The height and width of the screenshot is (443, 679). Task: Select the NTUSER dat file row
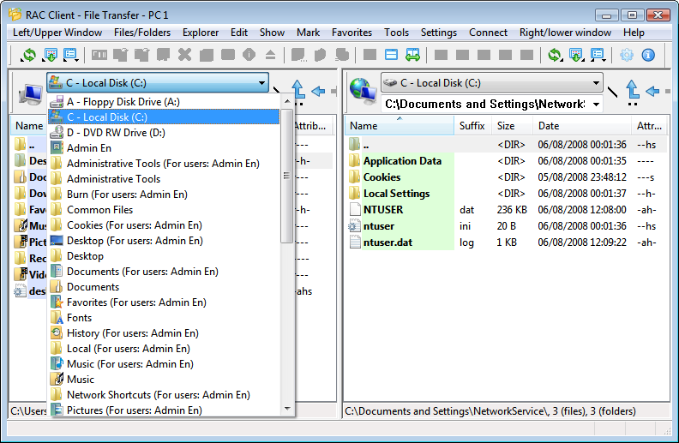point(507,210)
